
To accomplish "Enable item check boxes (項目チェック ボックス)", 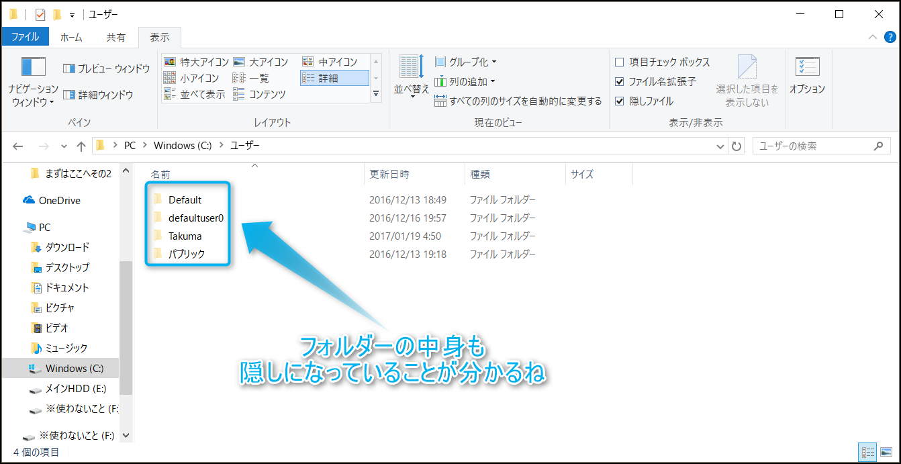I will pyautogui.click(x=620, y=62).
